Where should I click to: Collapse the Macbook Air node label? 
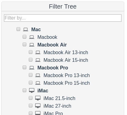coord(52,45)
